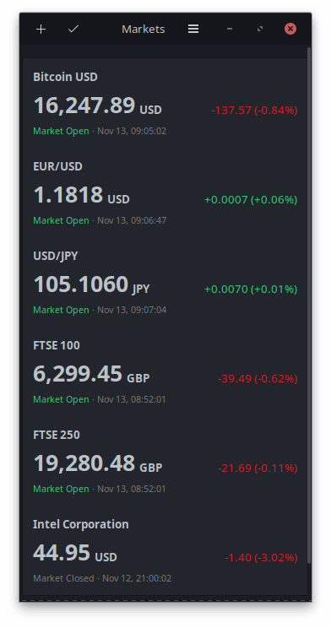Click FTSE 100 Market Open status
The image size is (331, 628).
(61, 399)
